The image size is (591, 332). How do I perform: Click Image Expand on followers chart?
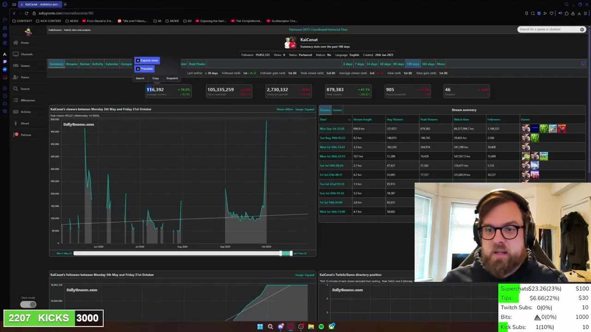305,275
